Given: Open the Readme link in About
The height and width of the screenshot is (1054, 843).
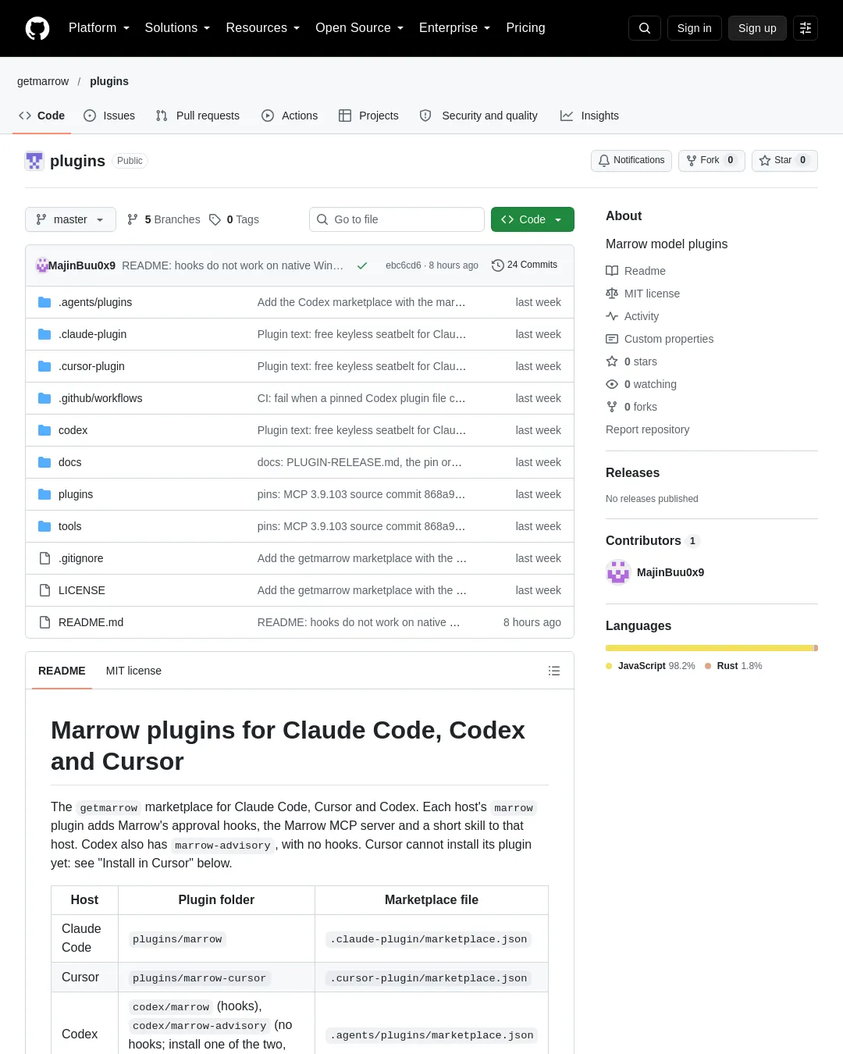Looking at the screenshot, I should pos(636,271).
